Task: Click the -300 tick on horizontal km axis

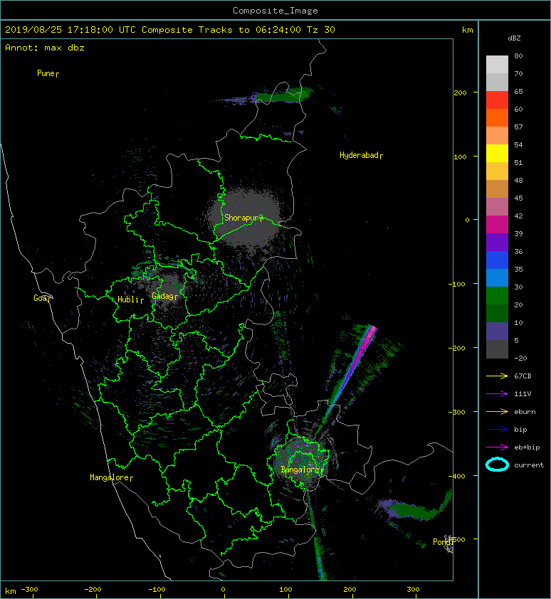Action: [x=29, y=590]
